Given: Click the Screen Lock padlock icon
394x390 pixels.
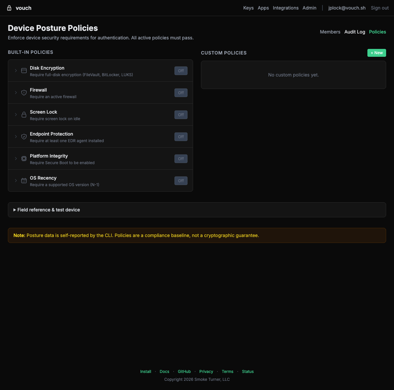Looking at the screenshot, I should coord(24,115).
